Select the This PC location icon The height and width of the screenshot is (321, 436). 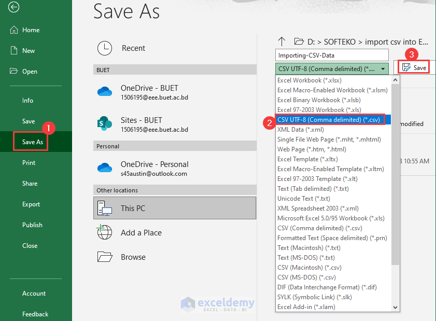click(104, 207)
